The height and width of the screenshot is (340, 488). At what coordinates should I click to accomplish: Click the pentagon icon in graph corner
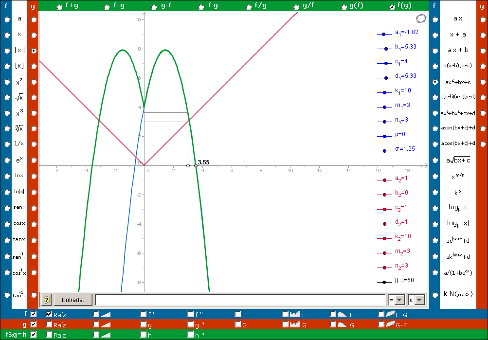pos(421,19)
